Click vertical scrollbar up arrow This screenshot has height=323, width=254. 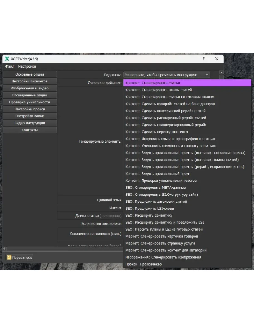(221, 73)
